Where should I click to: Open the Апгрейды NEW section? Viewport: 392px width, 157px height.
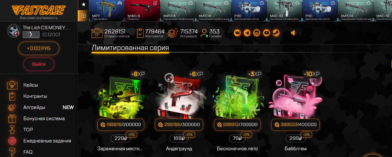[40, 107]
